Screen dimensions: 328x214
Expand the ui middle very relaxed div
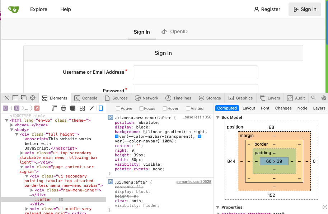click(27, 209)
